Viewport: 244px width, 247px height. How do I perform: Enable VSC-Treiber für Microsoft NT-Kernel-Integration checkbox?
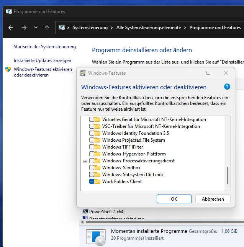click(x=92, y=126)
